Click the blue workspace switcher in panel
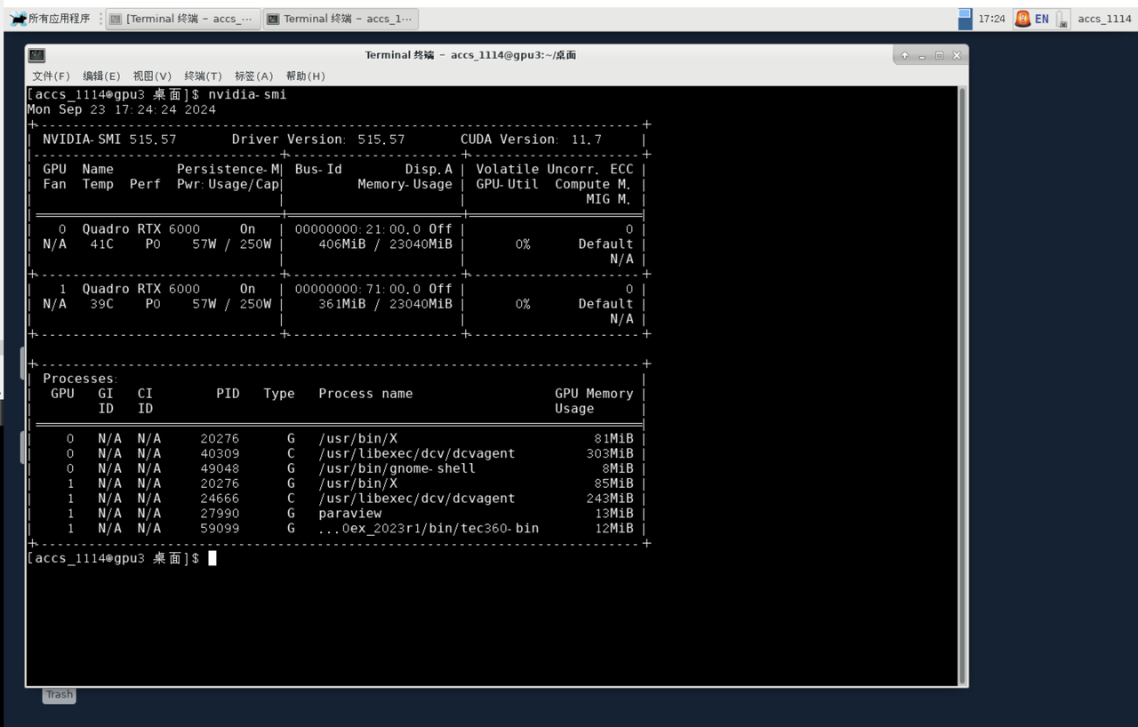Screen dimensions: 1138x727 tap(965, 19)
